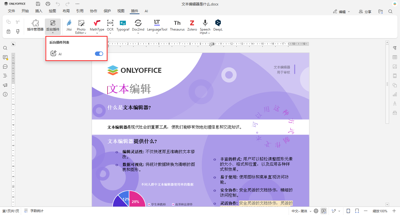
Task: Open the comments panel in left sidebar
Action: [x=5, y=57]
